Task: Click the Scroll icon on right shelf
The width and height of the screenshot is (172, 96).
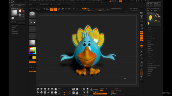Action: [x=141, y=18]
